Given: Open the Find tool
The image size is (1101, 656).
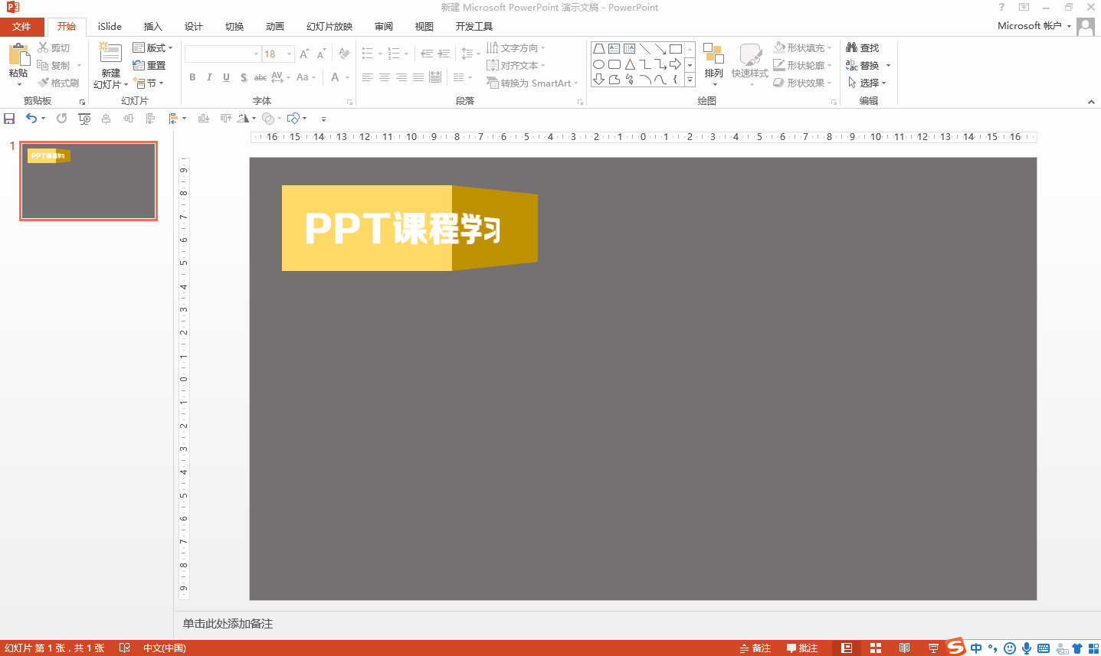Looking at the screenshot, I should click(x=863, y=47).
